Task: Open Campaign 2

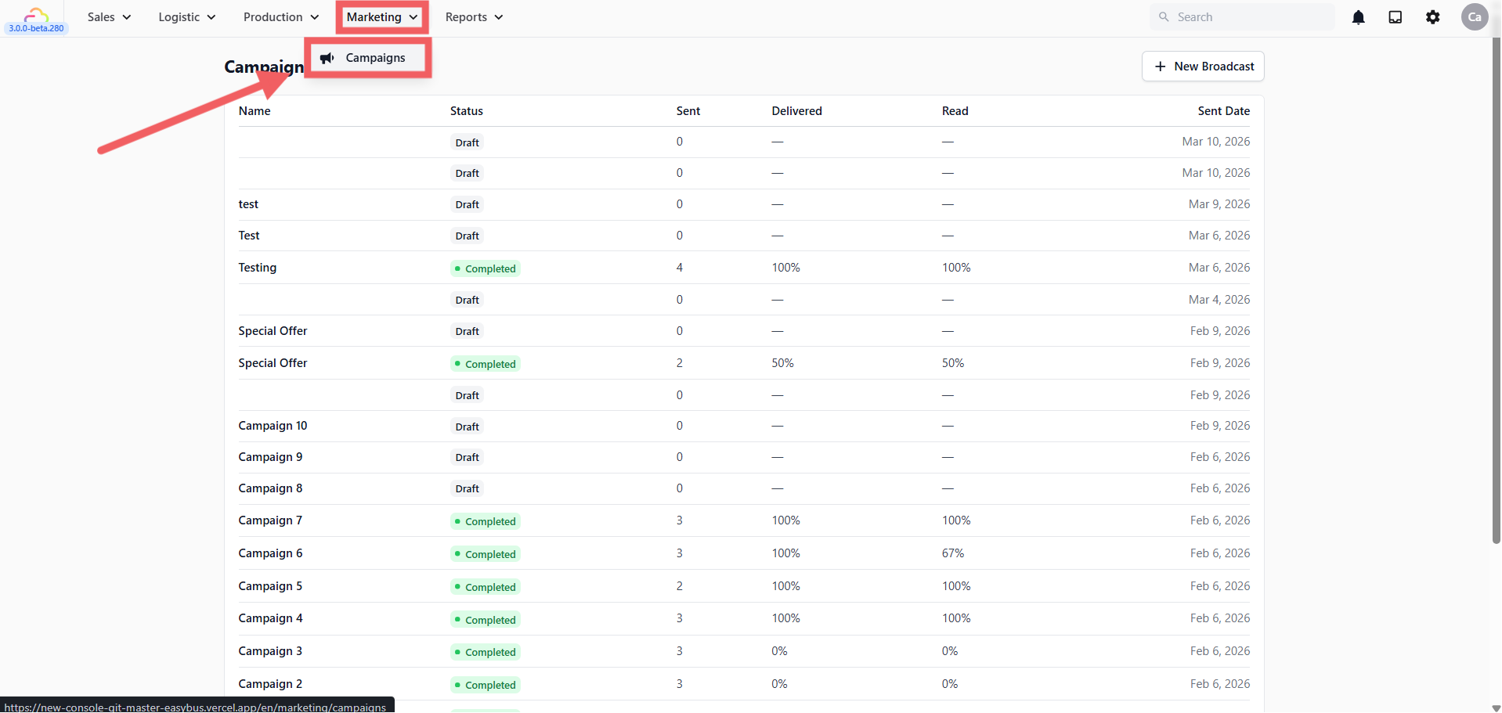Action: point(744,684)
